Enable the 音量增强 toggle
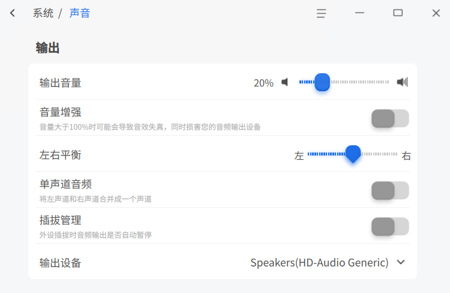450x293 pixels. click(390, 118)
